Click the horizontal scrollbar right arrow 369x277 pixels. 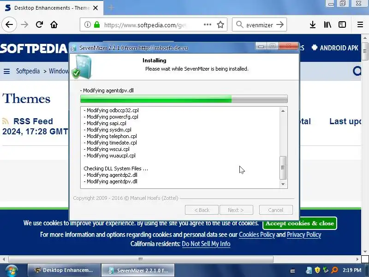tap(357, 259)
